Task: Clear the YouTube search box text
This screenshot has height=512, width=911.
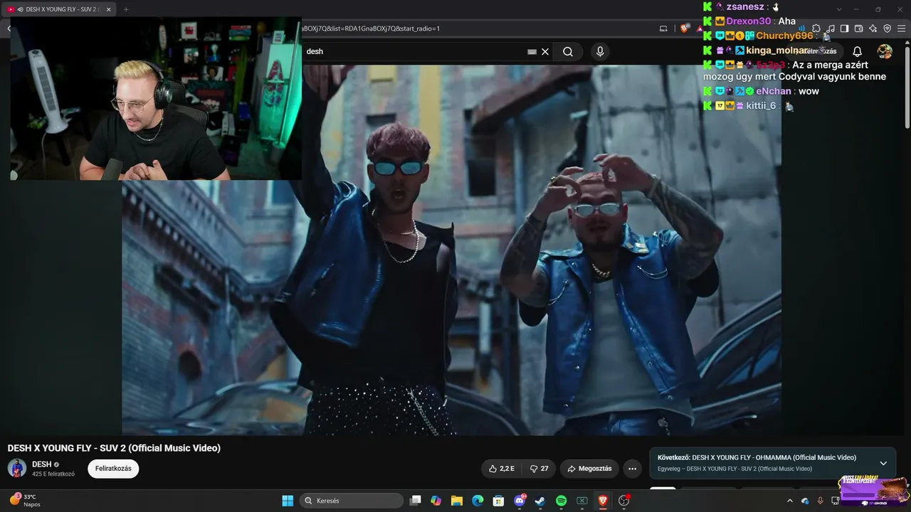Action: [x=545, y=52]
